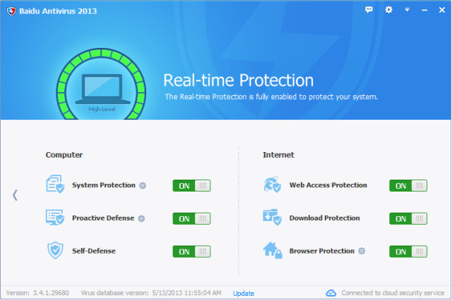Click the 'Internet' section heading
Image resolution: width=452 pixels, height=300 pixels.
[278, 155]
